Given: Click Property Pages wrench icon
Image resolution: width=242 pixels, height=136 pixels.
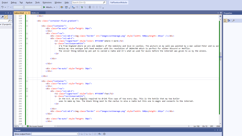Looking at the screenshot, I should [233, 21].
